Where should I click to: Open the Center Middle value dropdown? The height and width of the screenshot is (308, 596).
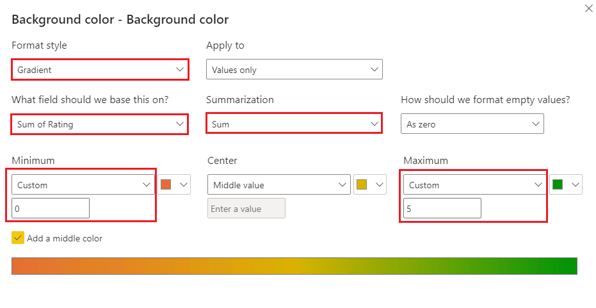pyautogui.click(x=279, y=185)
